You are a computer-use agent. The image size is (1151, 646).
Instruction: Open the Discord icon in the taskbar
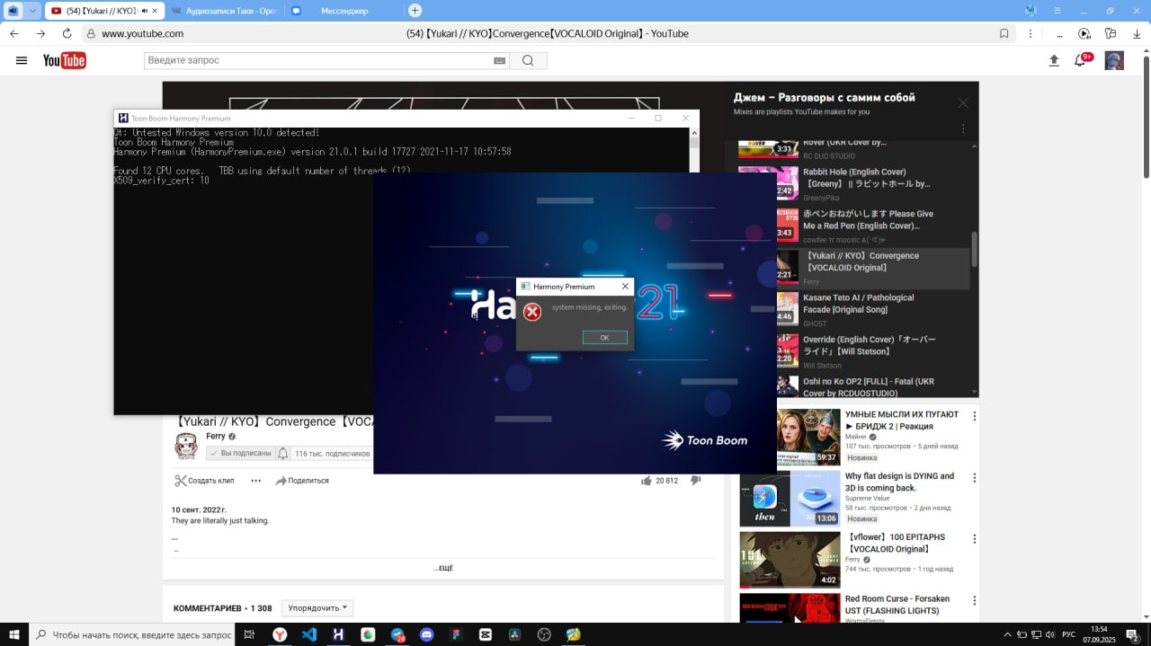(426, 634)
